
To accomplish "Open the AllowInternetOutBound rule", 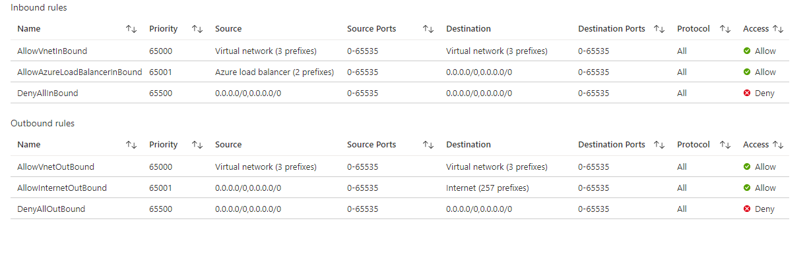I will [x=62, y=188].
